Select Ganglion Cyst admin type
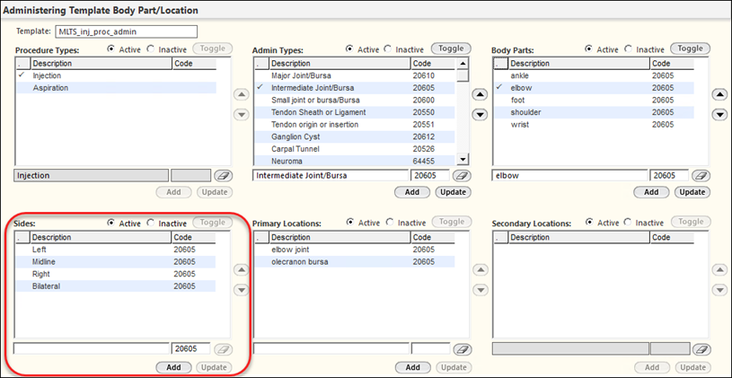Image resolution: width=732 pixels, height=378 pixels. 355,136
